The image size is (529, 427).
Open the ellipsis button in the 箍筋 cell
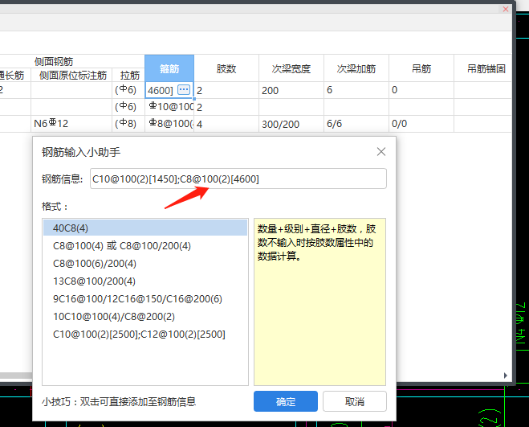pos(184,89)
